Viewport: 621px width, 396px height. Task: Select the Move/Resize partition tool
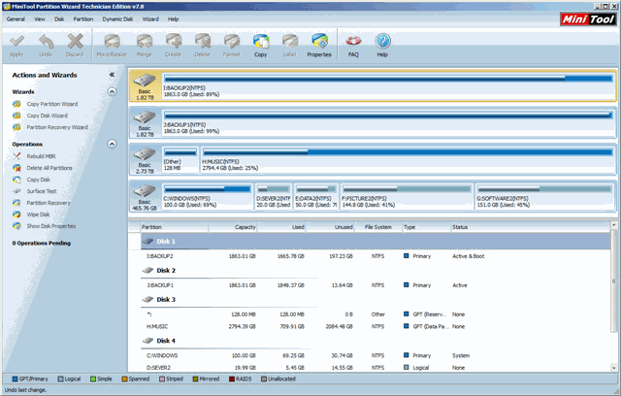112,46
